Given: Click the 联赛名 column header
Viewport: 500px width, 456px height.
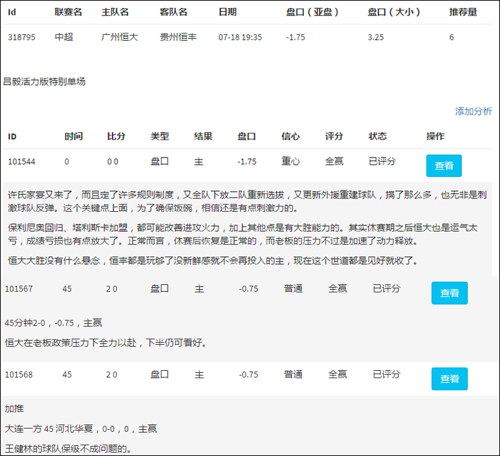Looking at the screenshot, I should tap(68, 12).
